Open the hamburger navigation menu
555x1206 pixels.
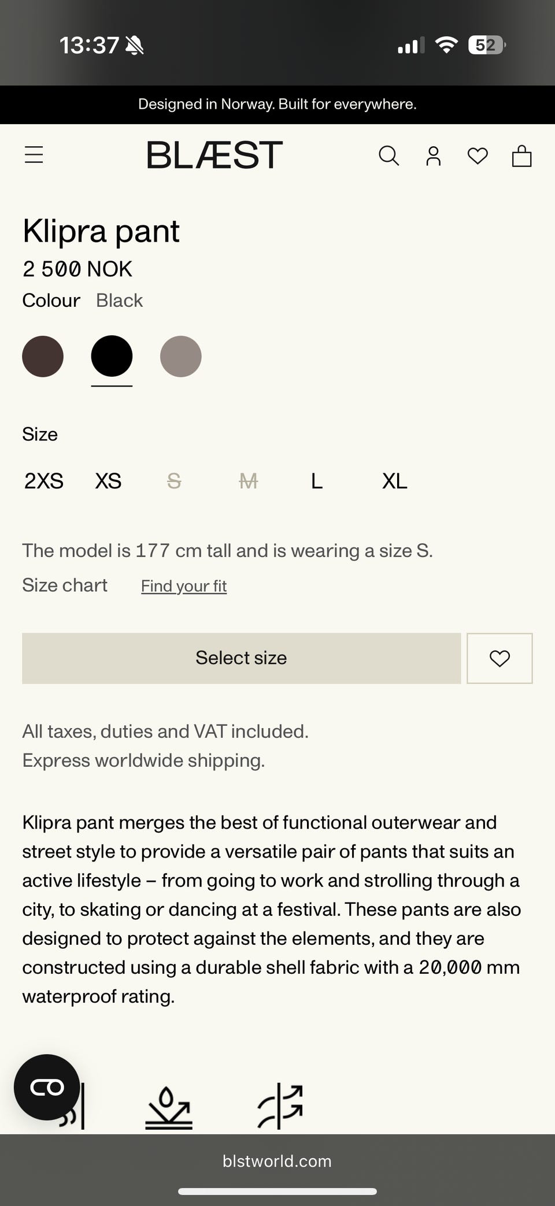click(34, 155)
